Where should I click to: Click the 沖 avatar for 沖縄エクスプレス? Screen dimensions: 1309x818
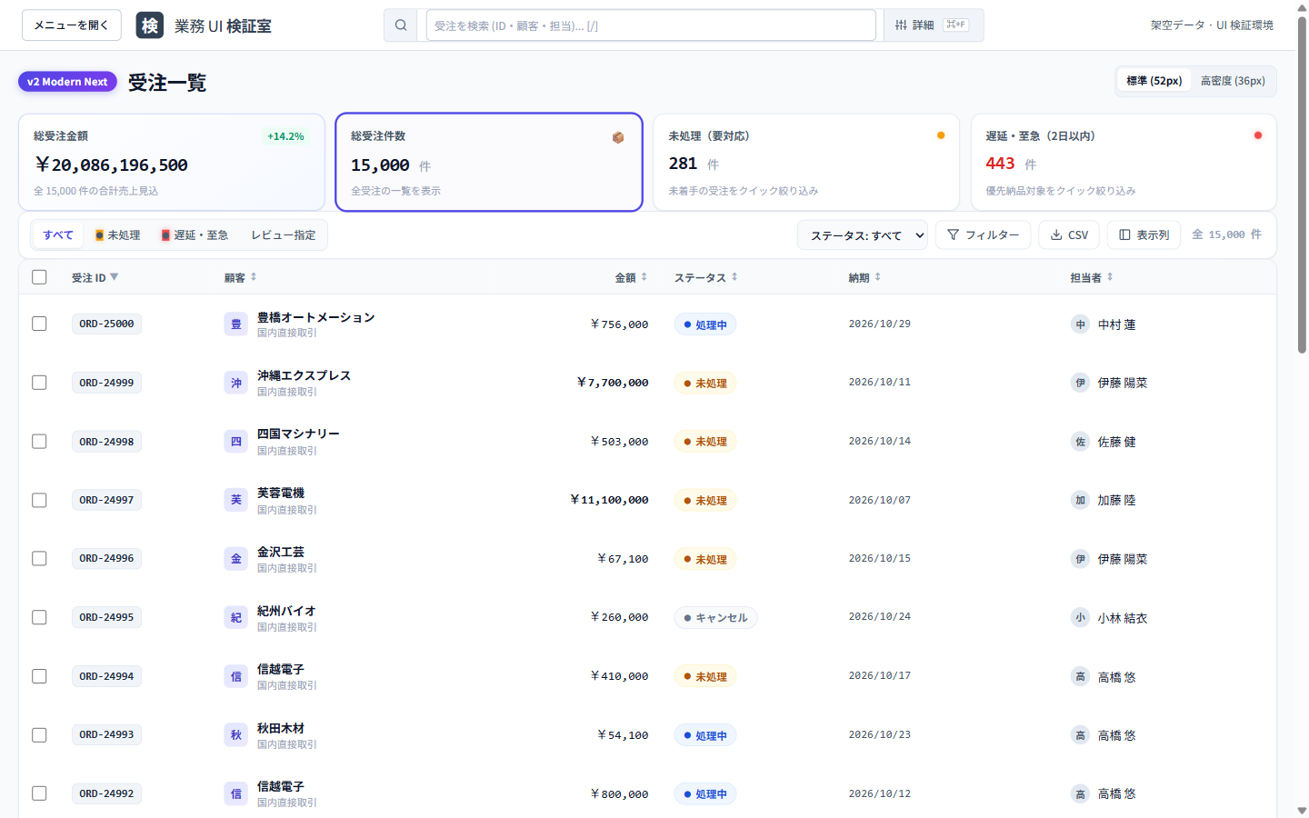(x=236, y=383)
